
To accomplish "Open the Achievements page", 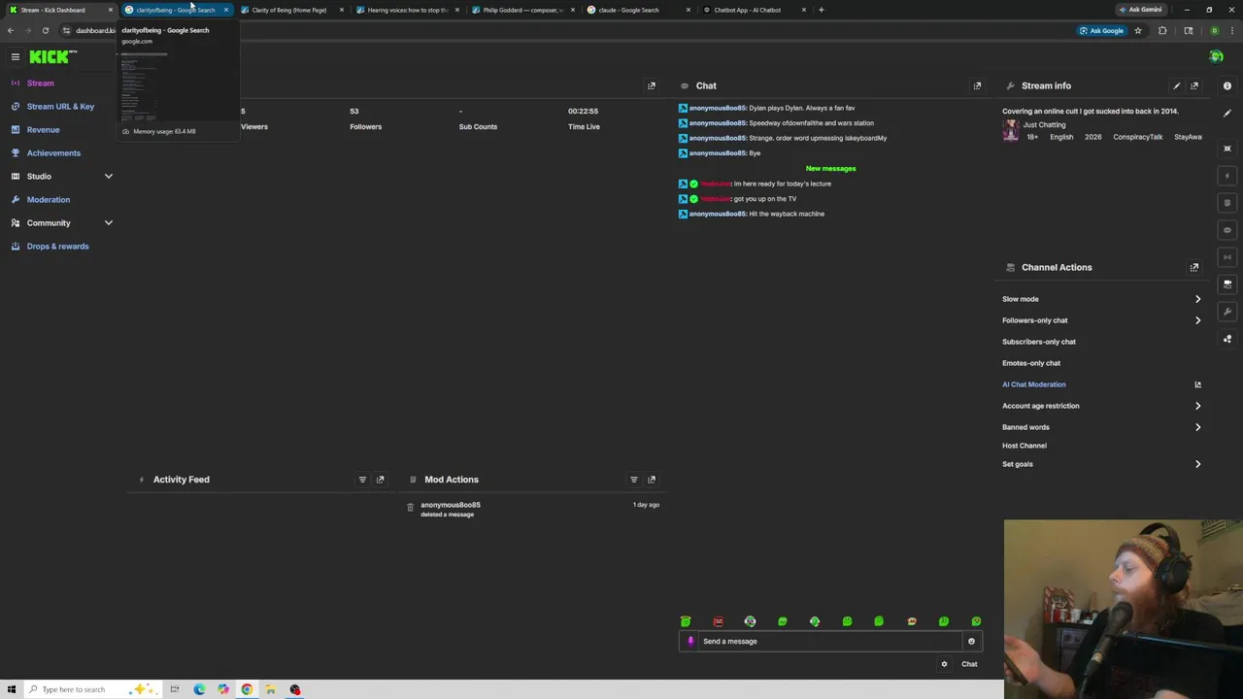I will (54, 153).
